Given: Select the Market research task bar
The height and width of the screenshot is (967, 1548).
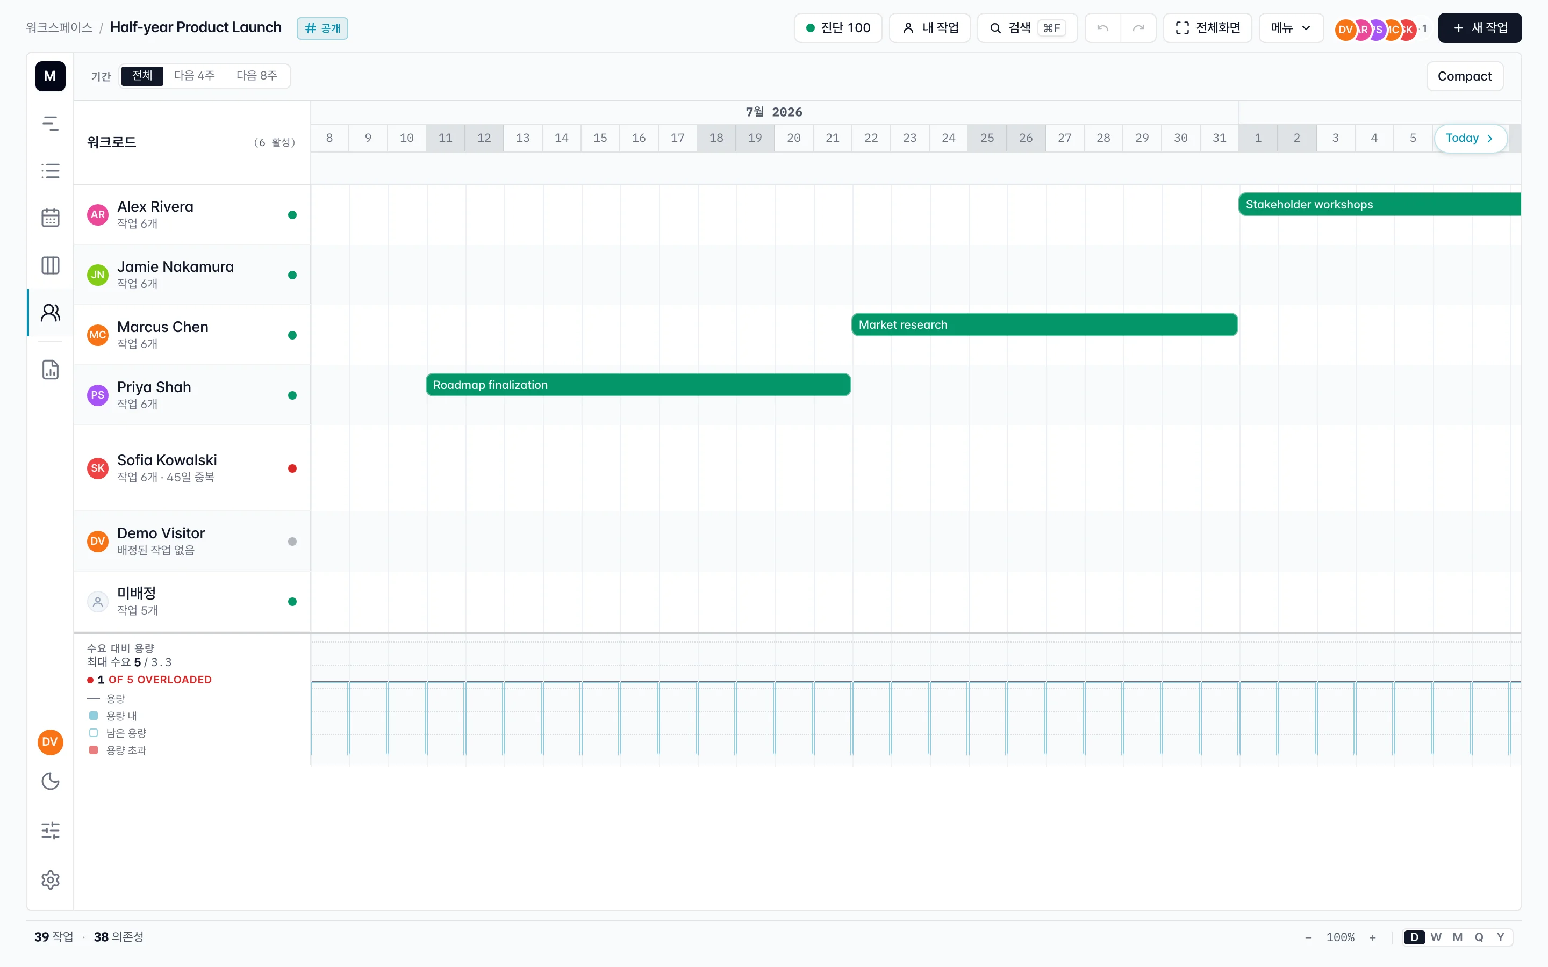Looking at the screenshot, I should click(x=1044, y=325).
